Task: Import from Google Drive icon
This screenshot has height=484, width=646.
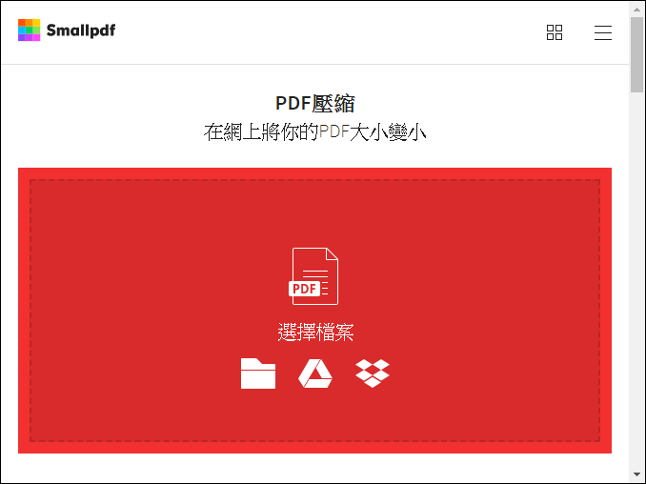Action: [315, 373]
